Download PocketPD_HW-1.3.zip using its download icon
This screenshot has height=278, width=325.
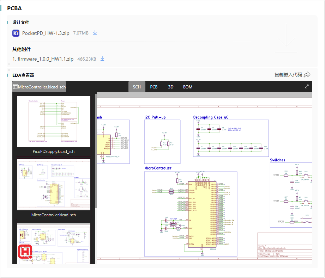[95, 32]
